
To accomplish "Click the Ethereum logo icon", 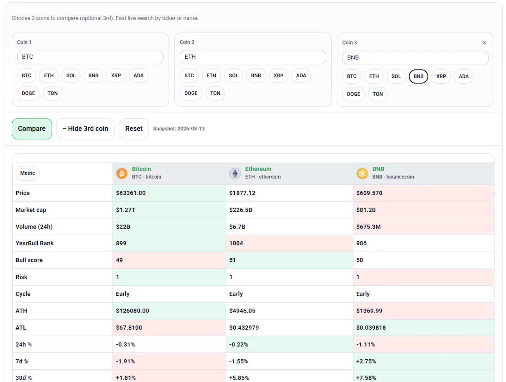I will click(235, 173).
